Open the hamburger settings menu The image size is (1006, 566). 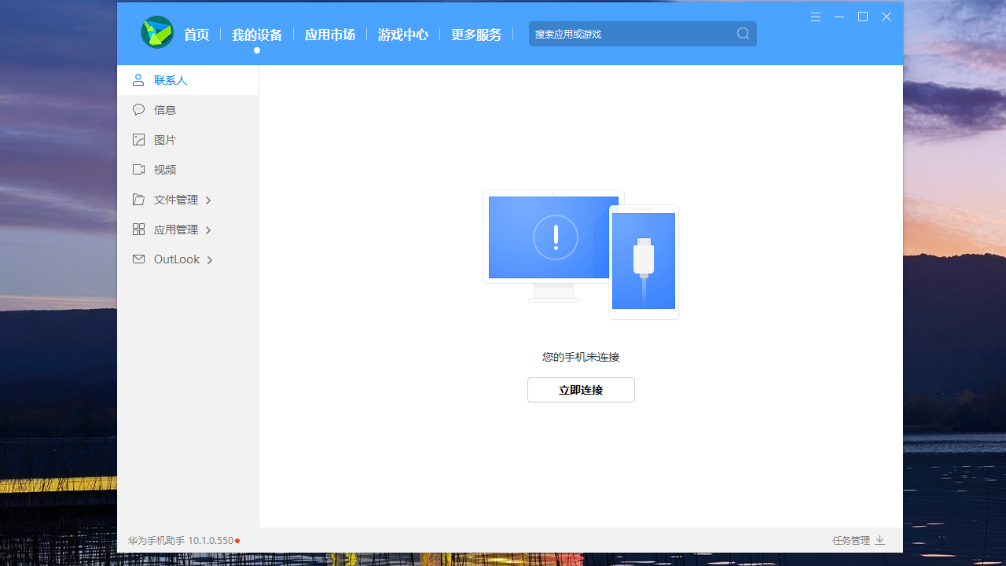tap(815, 17)
